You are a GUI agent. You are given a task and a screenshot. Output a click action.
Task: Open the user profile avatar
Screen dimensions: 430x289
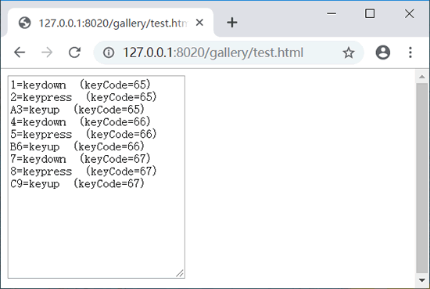pos(383,52)
